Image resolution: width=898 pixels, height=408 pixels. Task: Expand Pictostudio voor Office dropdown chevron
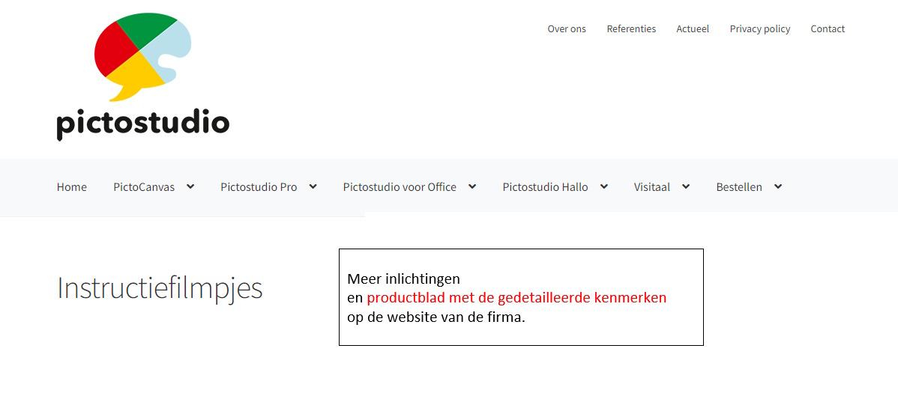pos(472,186)
